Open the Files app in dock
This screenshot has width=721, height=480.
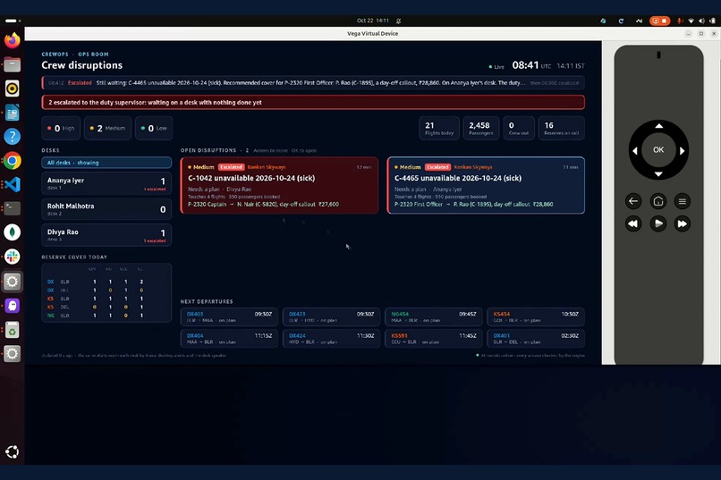click(x=12, y=64)
